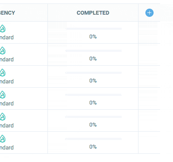Click the blue plus add-column icon

tap(149, 13)
